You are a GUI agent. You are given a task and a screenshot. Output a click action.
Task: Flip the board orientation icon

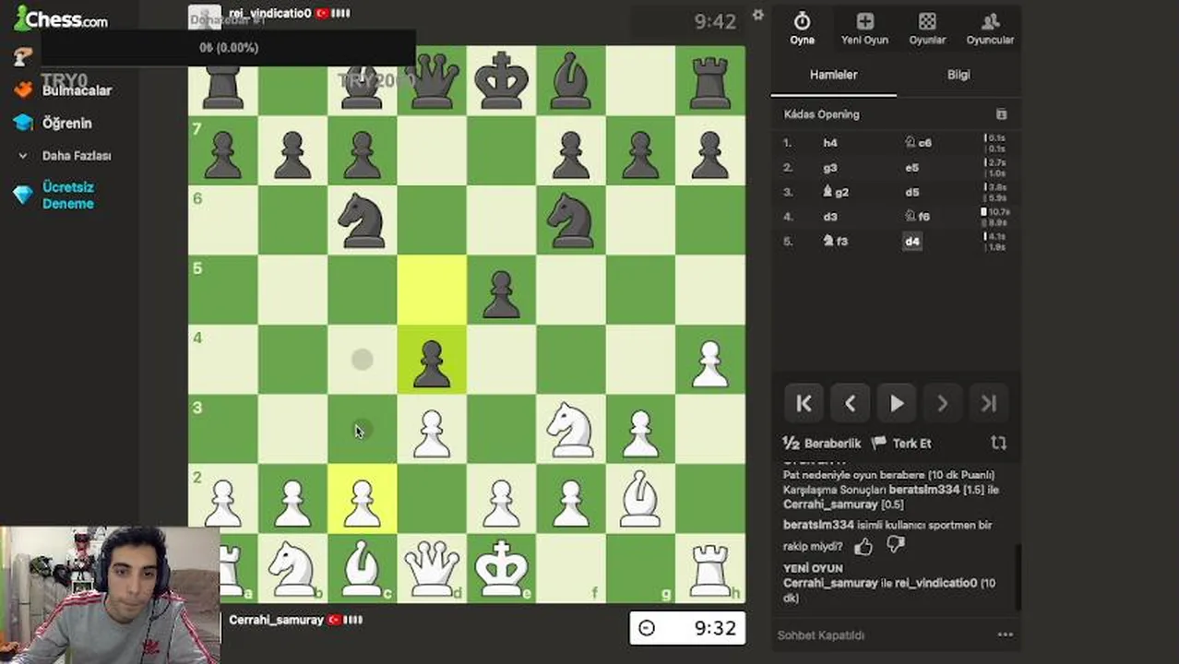click(x=997, y=444)
